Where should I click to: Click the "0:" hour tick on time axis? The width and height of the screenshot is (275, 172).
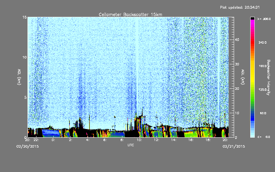pyautogui.click(x=53, y=140)
